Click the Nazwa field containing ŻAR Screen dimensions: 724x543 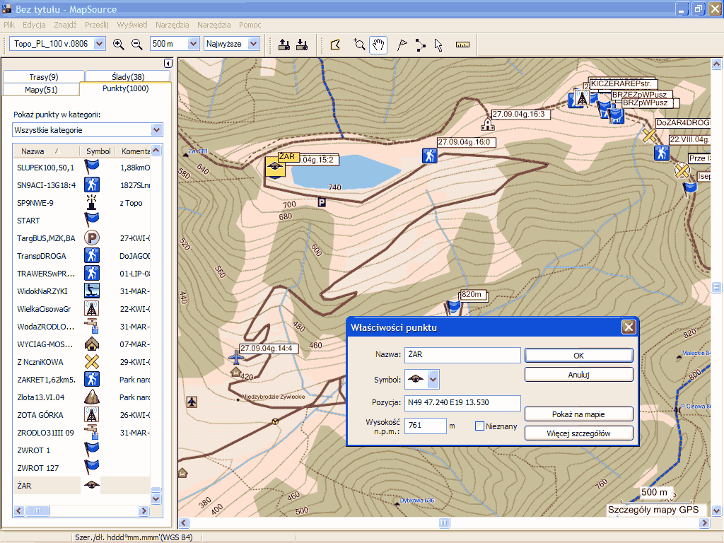click(462, 355)
